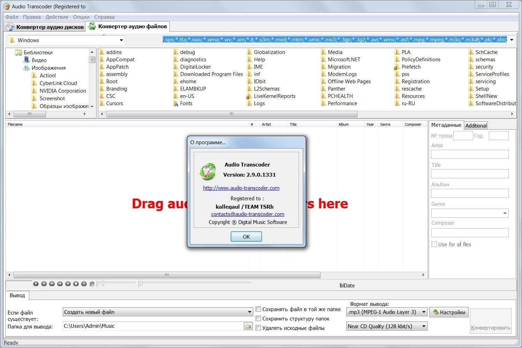Click the Audio Transcoder logo in dialog
This screenshot has width=522, height=348.
click(207, 172)
